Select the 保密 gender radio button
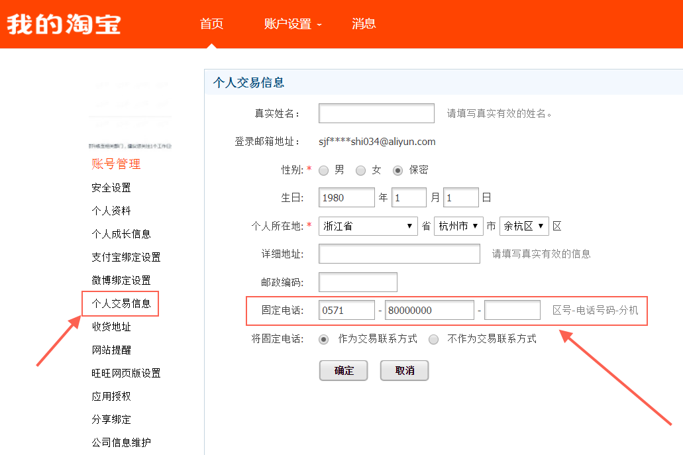This screenshot has height=455, width=683. coord(397,170)
